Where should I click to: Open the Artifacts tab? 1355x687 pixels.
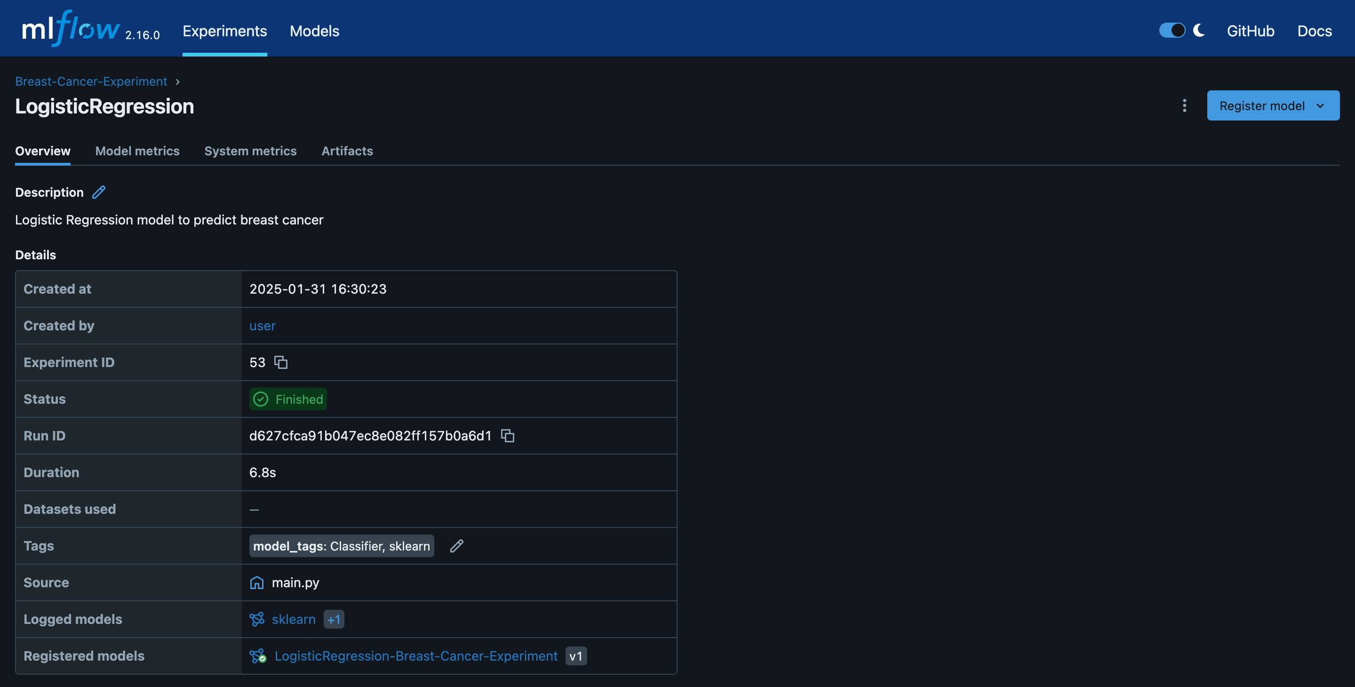tap(347, 151)
